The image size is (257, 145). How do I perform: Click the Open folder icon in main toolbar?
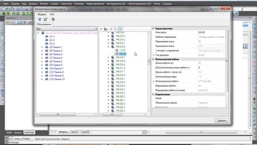click(8, 9)
